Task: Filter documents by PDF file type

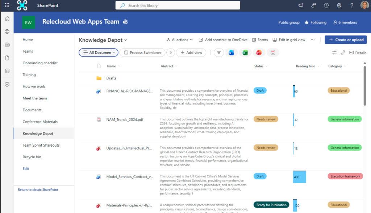Action: coord(273,53)
